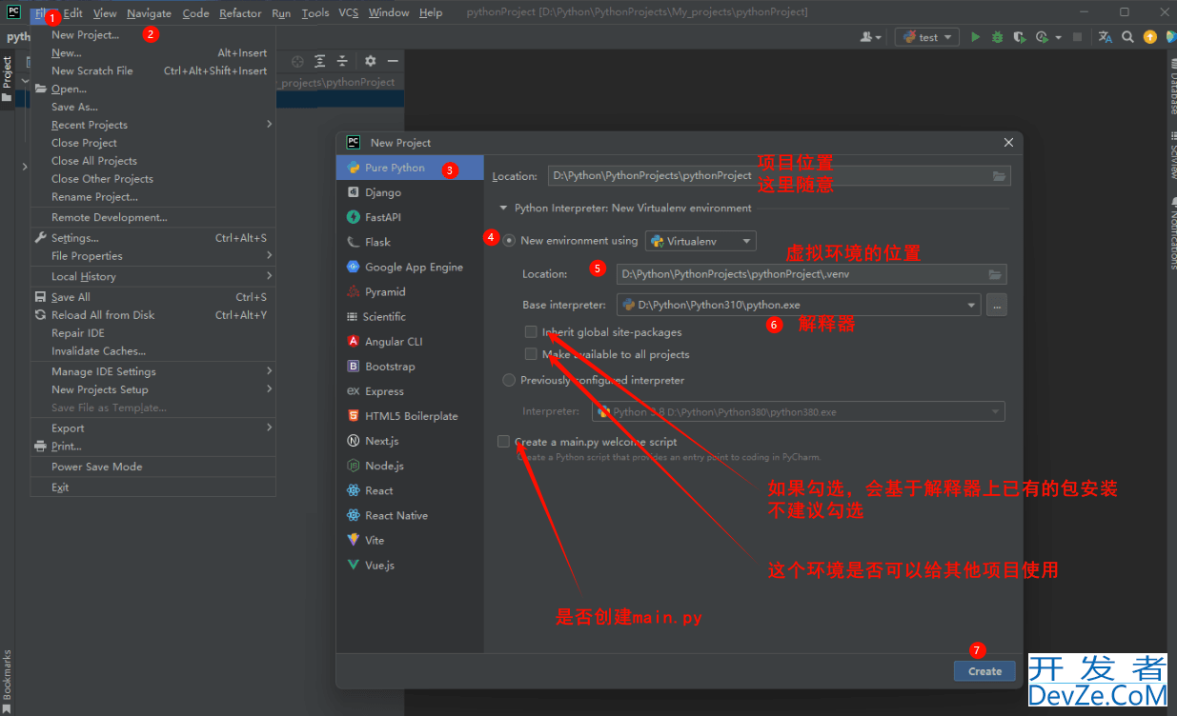Screen dimensions: 1177x716
Task: Start debugging with the bug icon
Action: click(997, 37)
